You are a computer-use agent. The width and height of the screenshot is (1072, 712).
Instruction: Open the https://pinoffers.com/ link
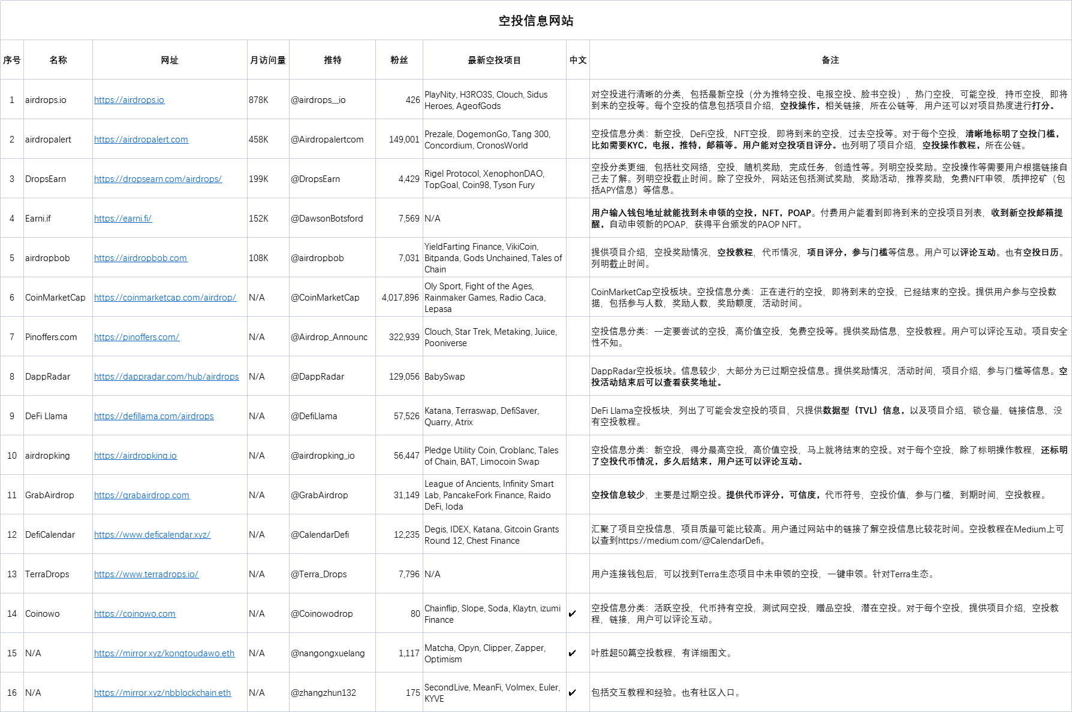point(137,337)
